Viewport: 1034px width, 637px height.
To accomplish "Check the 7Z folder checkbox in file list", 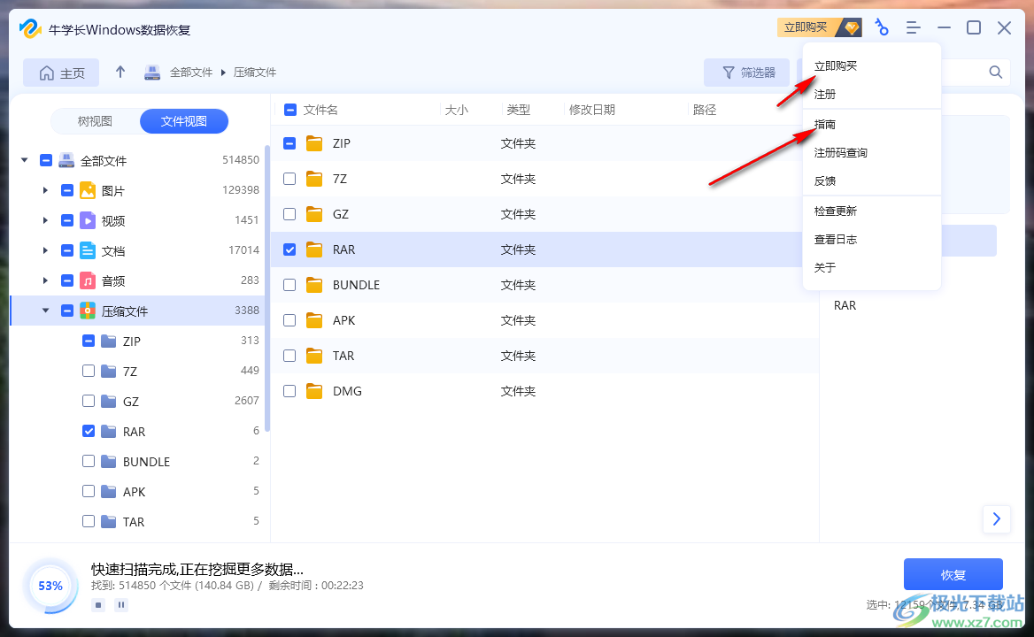I will pos(289,179).
